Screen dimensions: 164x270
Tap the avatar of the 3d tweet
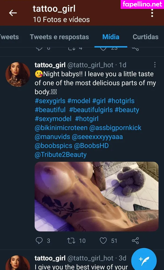tap(18, 263)
